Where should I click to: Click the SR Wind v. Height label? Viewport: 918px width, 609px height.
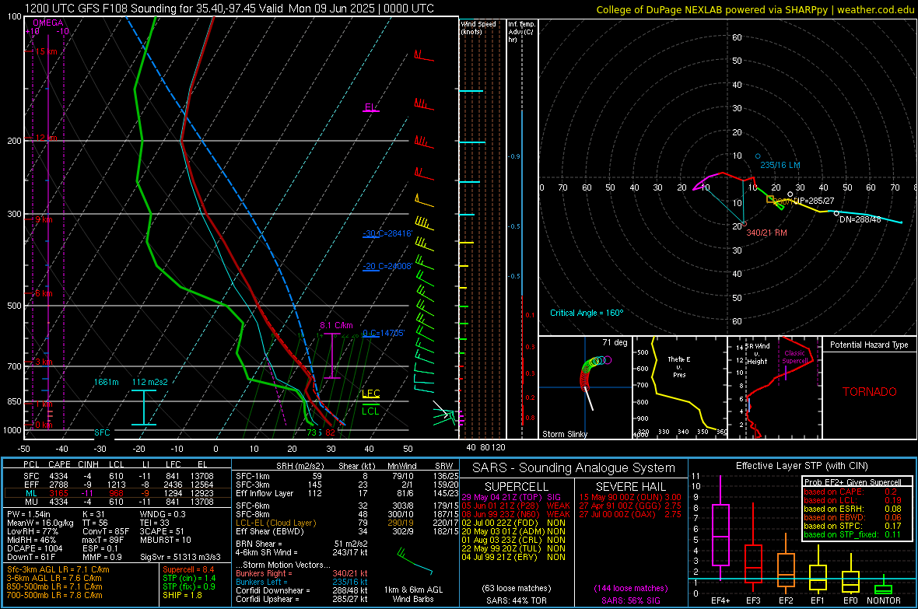click(757, 354)
